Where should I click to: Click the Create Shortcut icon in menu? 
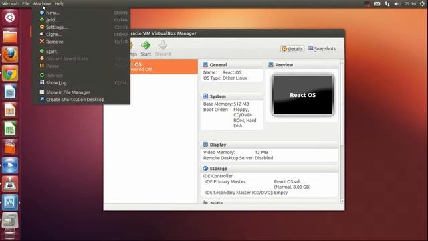click(42, 99)
